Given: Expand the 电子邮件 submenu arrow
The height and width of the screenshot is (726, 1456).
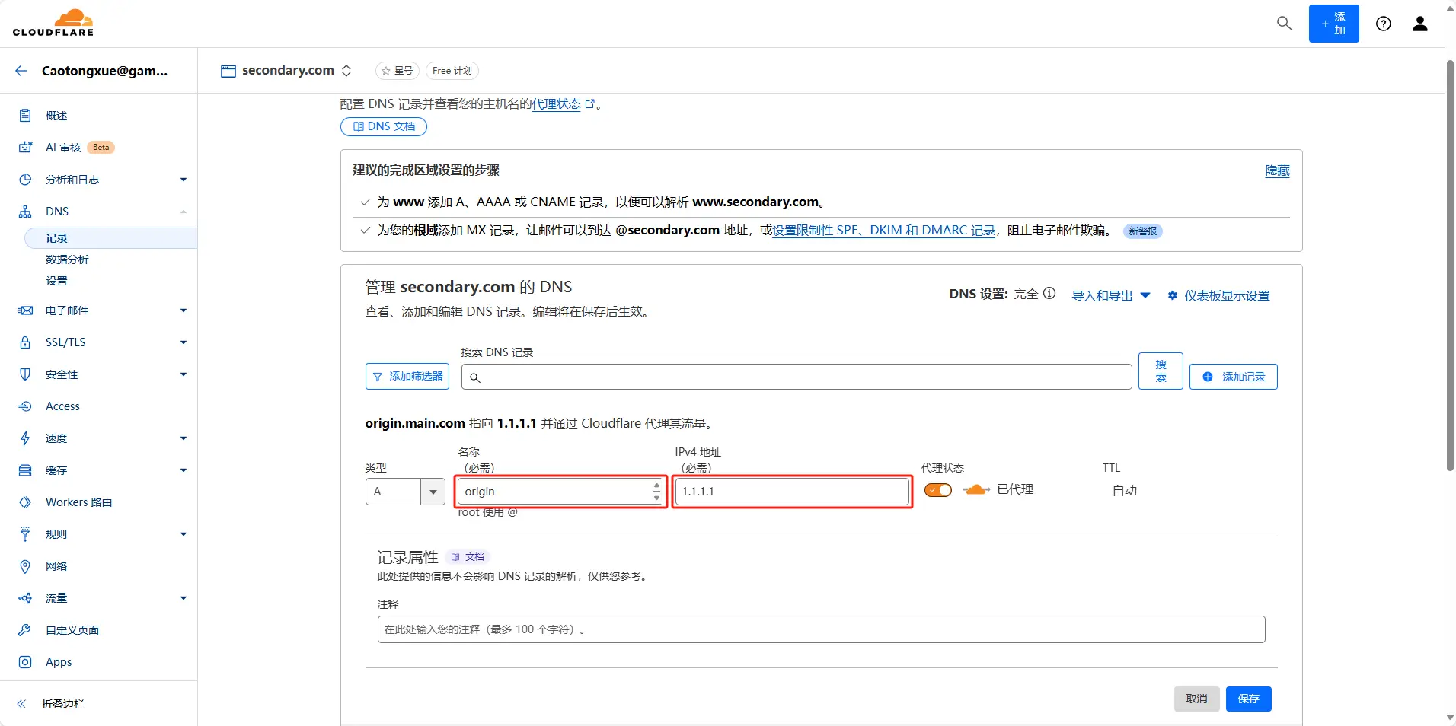Looking at the screenshot, I should [184, 310].
